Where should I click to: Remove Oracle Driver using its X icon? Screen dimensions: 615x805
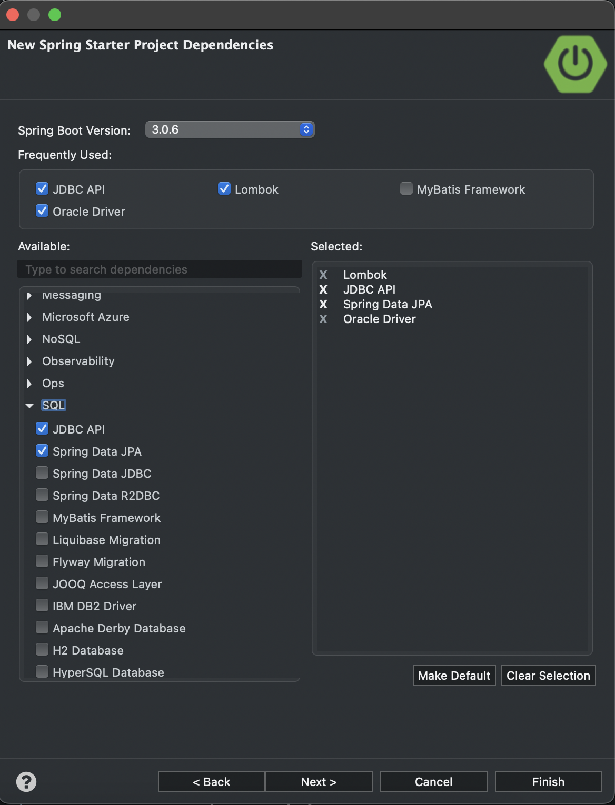tap(323, 319)
